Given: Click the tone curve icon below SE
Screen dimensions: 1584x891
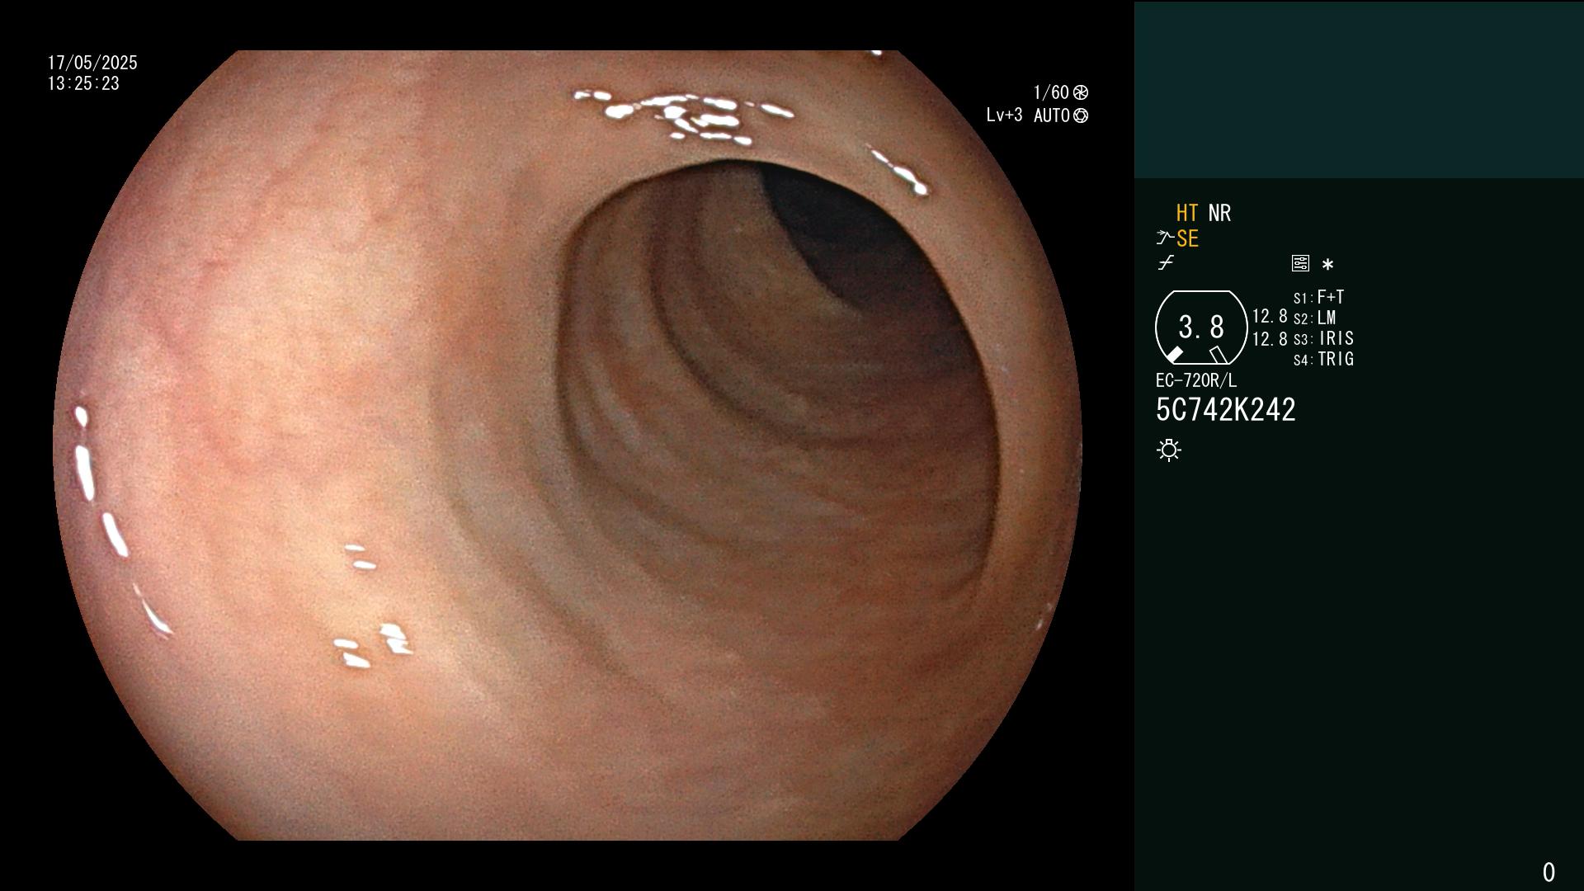Looking at the screenshot, I should [x=1166, y=262].
